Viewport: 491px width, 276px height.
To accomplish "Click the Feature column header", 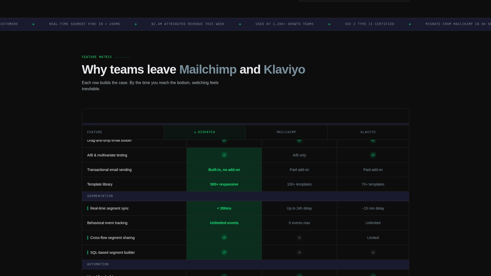I will [x=95, y=132].
